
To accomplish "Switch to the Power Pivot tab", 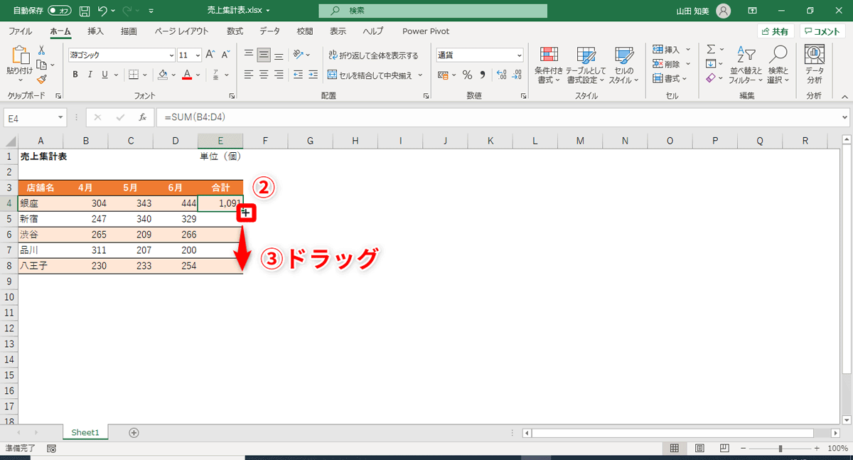I will 424,31.
